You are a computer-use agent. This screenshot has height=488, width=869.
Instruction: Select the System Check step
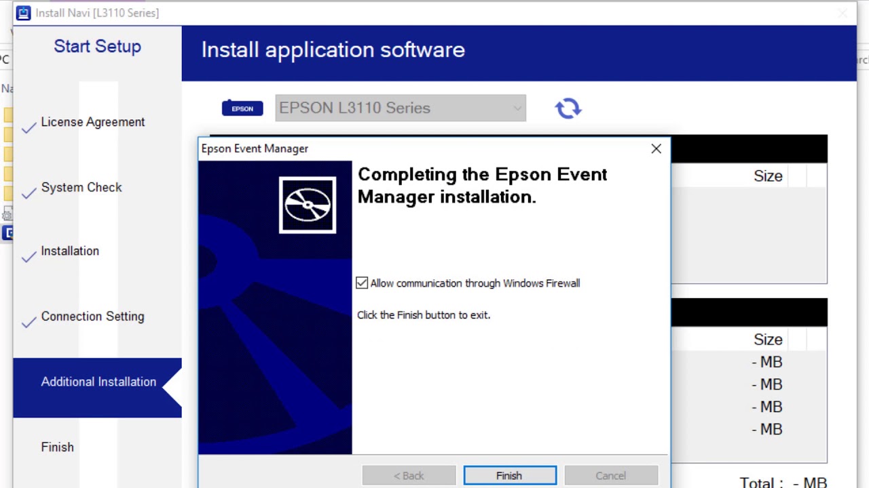pyautogui.click(x=81, y=188)
